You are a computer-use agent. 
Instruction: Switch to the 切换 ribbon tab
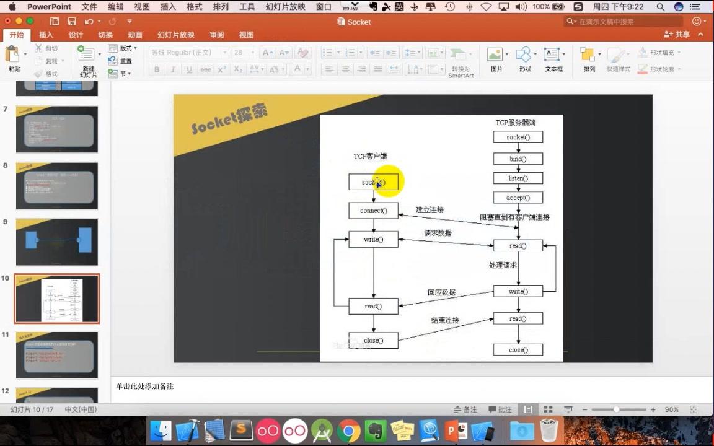coord(105,35)
